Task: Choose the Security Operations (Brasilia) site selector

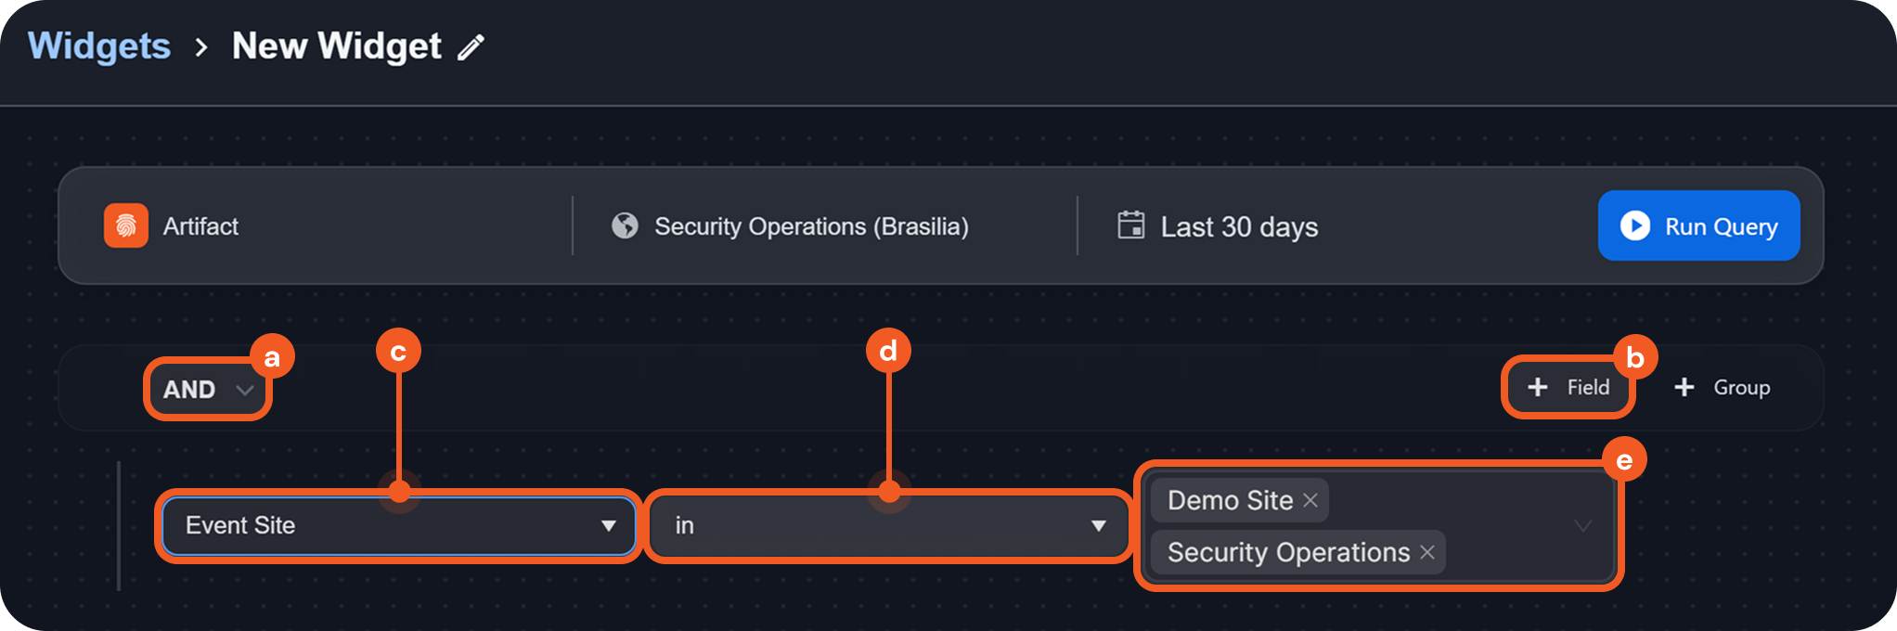Action: click(x=810, y=226)
